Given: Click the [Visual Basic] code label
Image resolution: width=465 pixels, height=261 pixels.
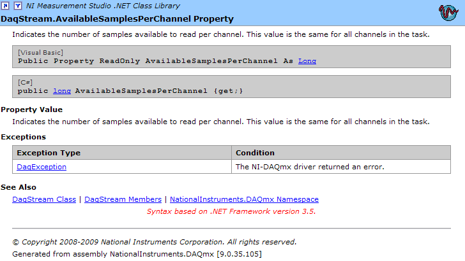Looking at the screenshot, I should click(40, 53).
